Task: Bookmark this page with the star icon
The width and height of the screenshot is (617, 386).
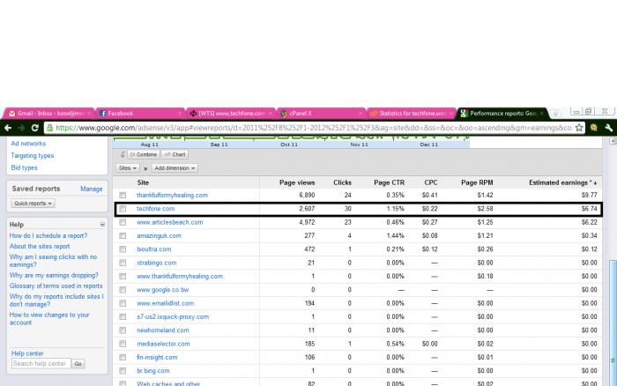Action: click(x=579, y=128)
